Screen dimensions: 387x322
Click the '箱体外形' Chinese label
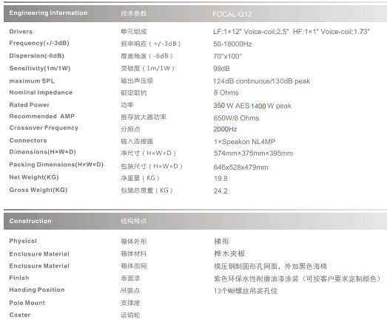pyautogui.click(x=133, y=241)
